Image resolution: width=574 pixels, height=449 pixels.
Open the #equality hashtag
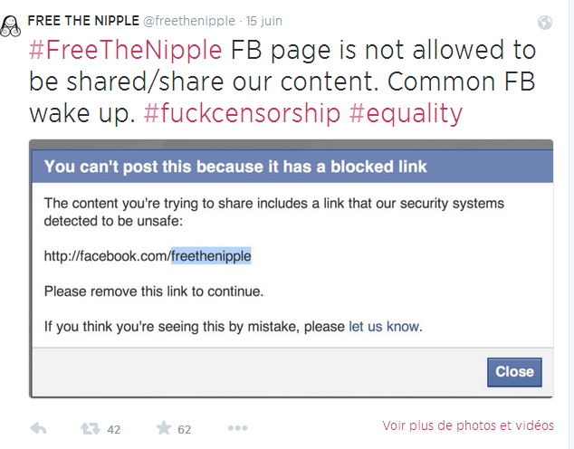coord(406,113)
